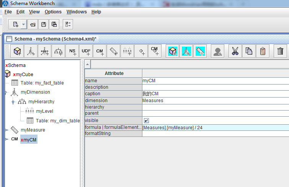Select the myCube tree node
Screen dimensions: 289x187
pos(23,75)
